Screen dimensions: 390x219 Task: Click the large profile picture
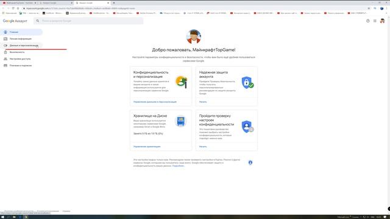tap(194, 36)
